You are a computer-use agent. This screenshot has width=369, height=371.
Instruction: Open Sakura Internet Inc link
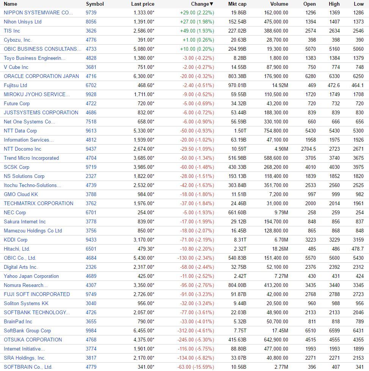pyautogui.click(x=25, y=222)
